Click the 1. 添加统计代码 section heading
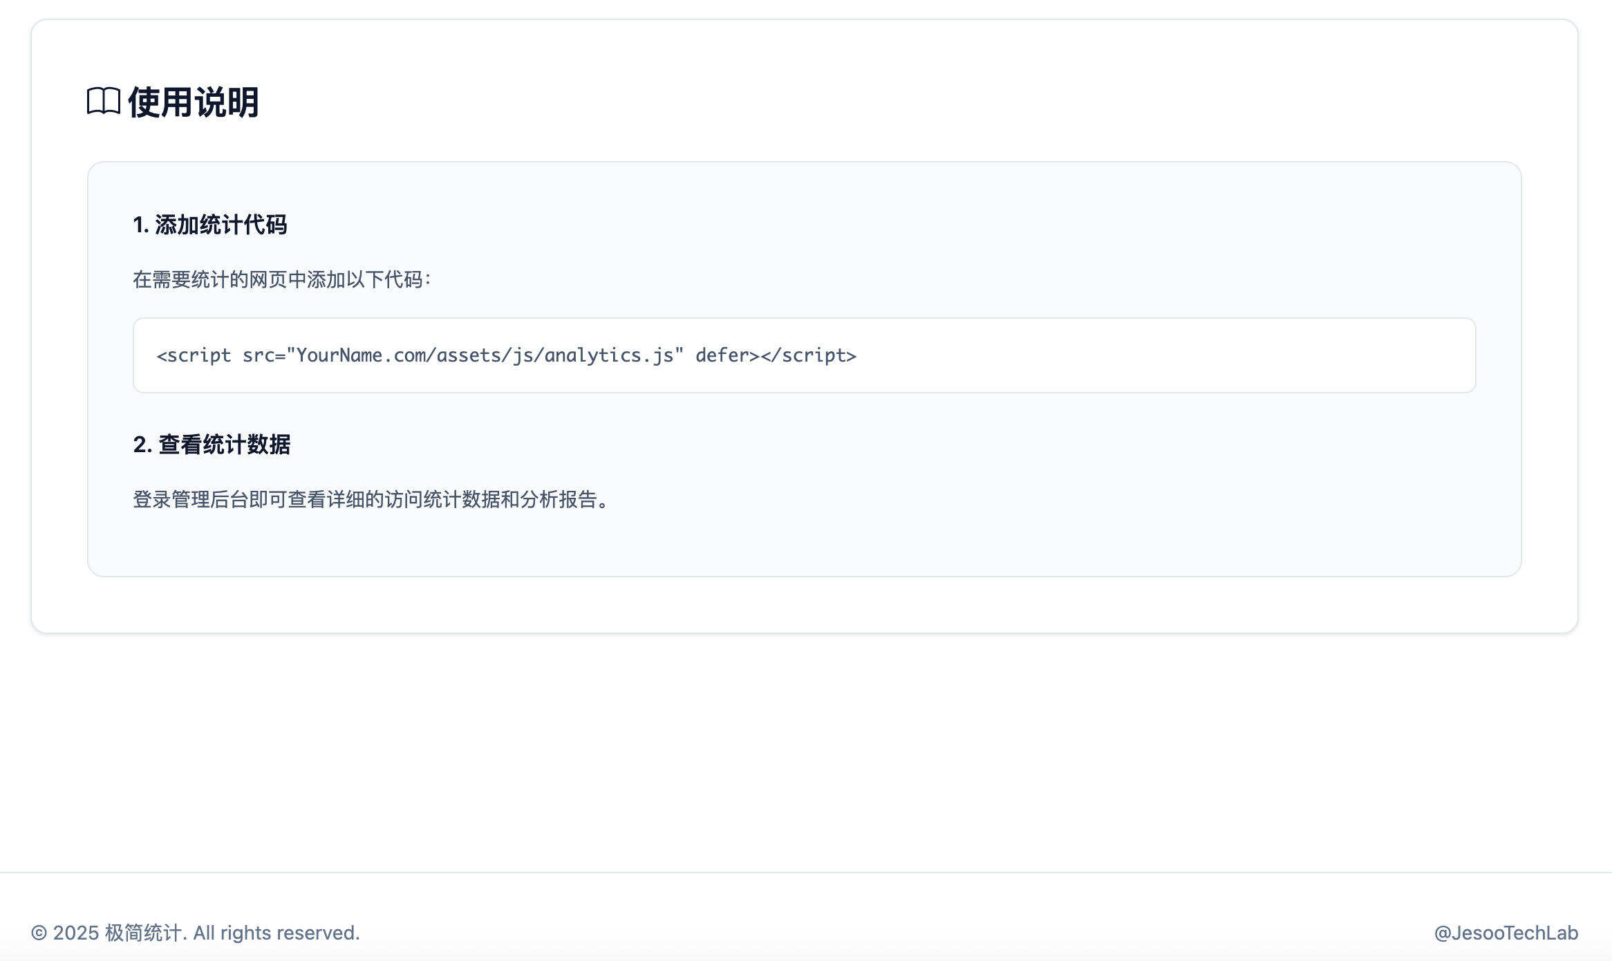The height and width of the screenshot is (961, 1612). tap(212, 225)
